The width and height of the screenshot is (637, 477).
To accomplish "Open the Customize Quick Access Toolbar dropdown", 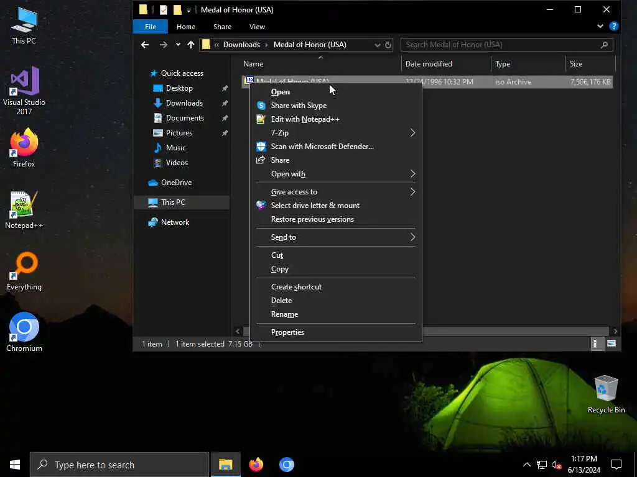I will click(x=189, y=10).
